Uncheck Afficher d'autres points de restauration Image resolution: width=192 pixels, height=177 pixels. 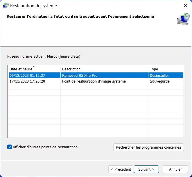tap(10, 147)
